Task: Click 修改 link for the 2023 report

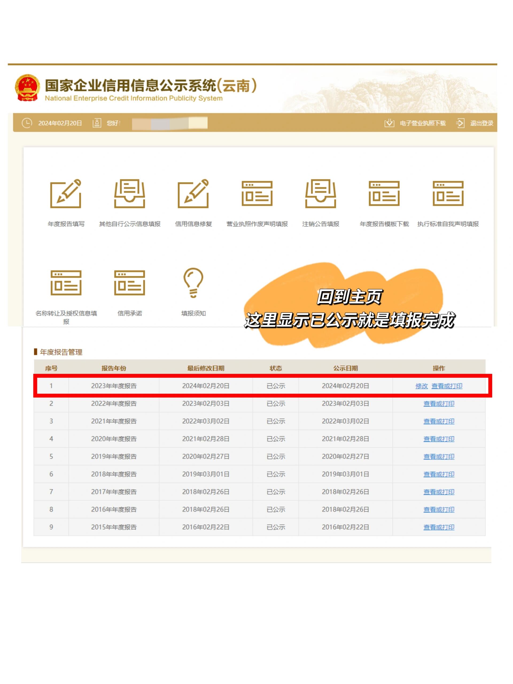Action: coord(421,386)
